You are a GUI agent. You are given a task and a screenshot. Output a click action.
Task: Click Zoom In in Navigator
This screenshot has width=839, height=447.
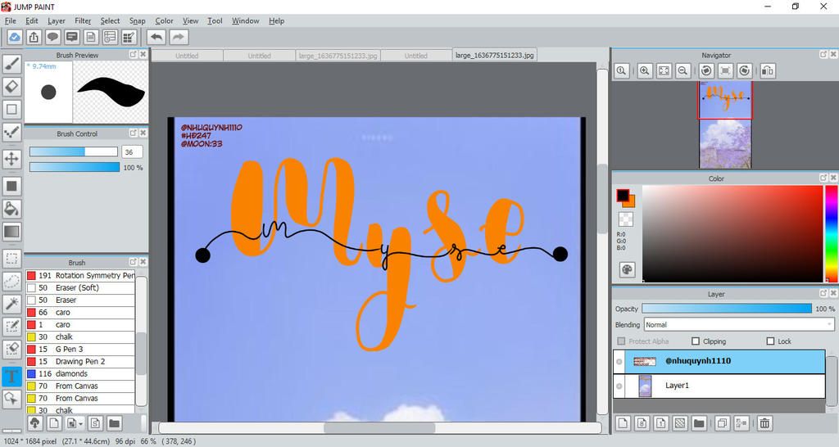[x=644, y=70]
